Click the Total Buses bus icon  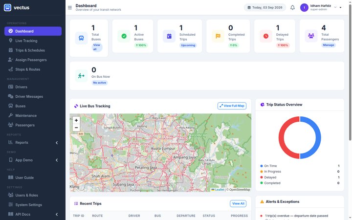click(x=81, y=38)
